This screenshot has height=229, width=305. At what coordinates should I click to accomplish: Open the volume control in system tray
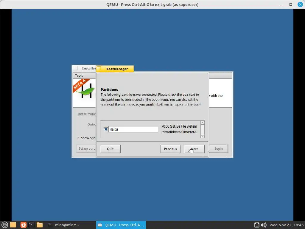[264, 225]
